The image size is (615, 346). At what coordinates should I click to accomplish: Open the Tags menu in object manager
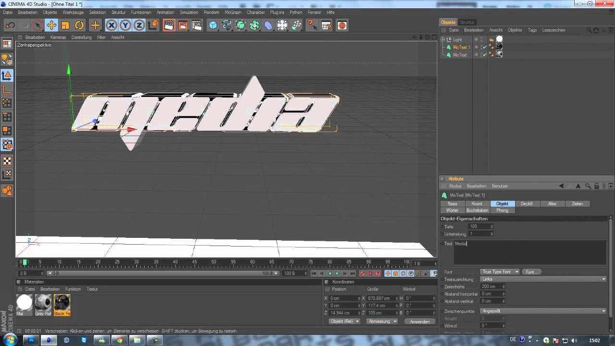tap(532, 30)
